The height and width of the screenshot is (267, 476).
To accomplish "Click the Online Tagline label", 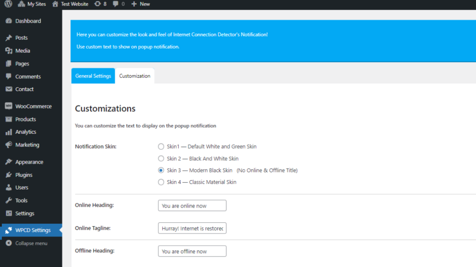I will coord(93,228).
